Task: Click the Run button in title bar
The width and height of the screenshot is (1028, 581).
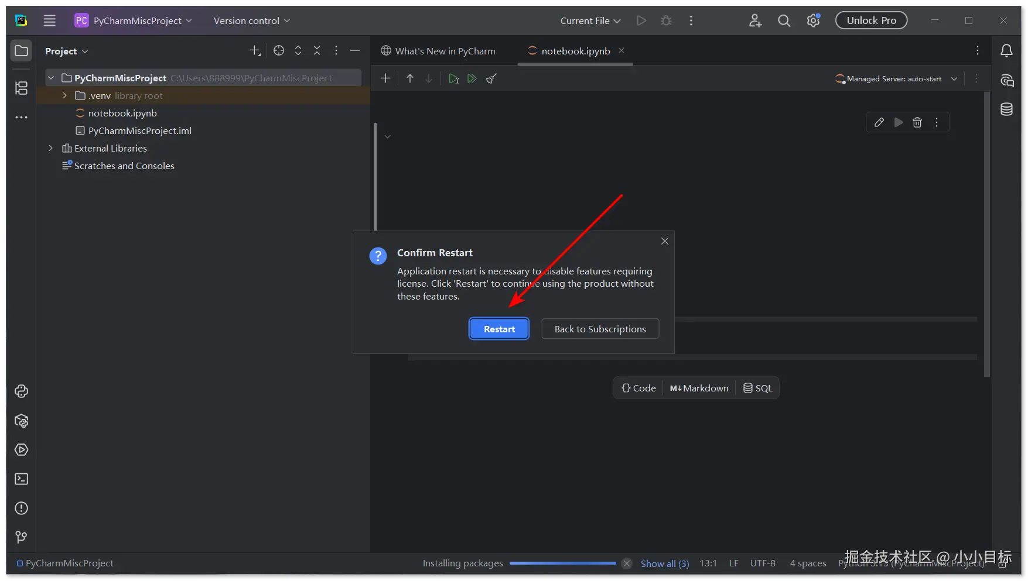Action: click(641, 20)
